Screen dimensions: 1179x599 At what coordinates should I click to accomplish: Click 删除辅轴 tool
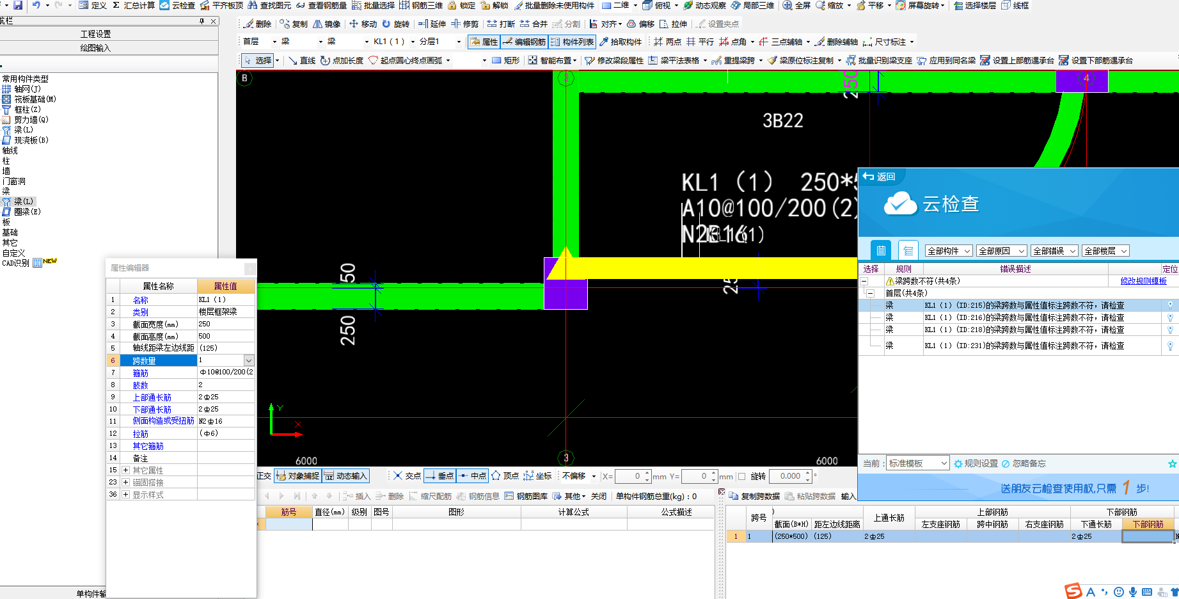click(x=836, y=42)
